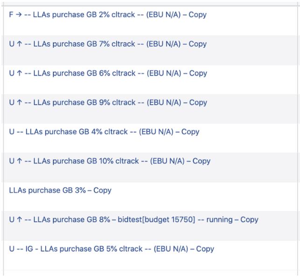Pick the 4% cltrack campaign row
Screen dimensions: 300x277
coord(104,132)
